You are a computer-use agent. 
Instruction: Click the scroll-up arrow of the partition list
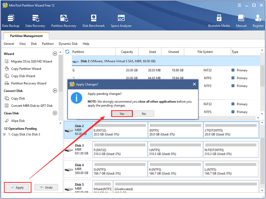(x=262, y=50)
